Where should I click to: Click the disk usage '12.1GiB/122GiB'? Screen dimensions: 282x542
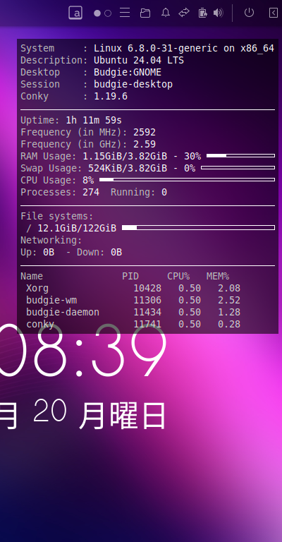click(77, 228)
